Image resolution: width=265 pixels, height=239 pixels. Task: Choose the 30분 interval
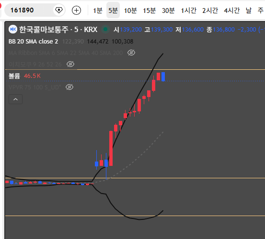(x=168, y=11)
